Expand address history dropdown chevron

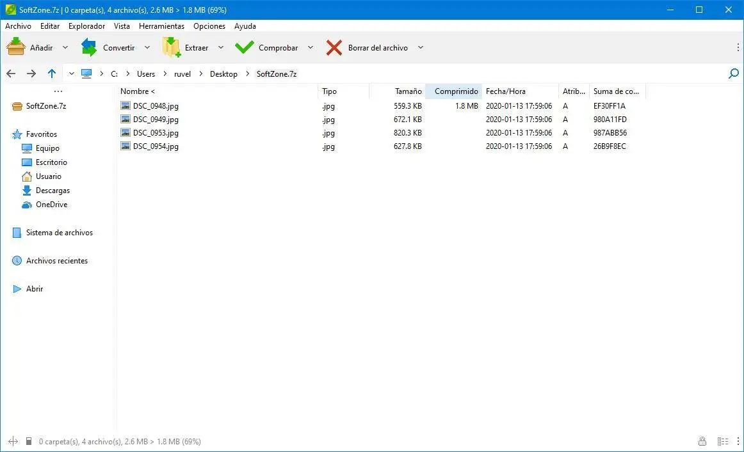click(x=71, y=74)
